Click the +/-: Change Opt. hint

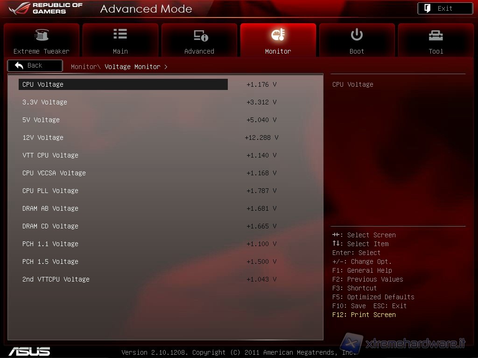tap(362, 262)
